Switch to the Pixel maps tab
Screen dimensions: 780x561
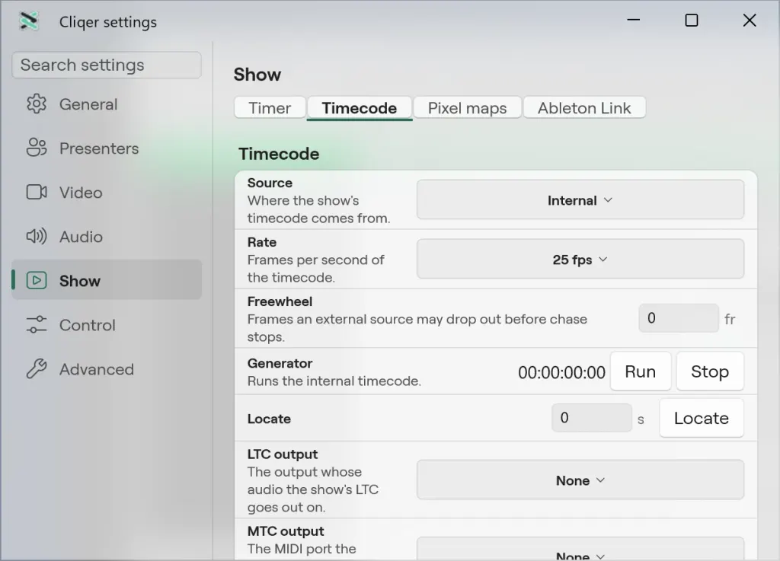467,108
